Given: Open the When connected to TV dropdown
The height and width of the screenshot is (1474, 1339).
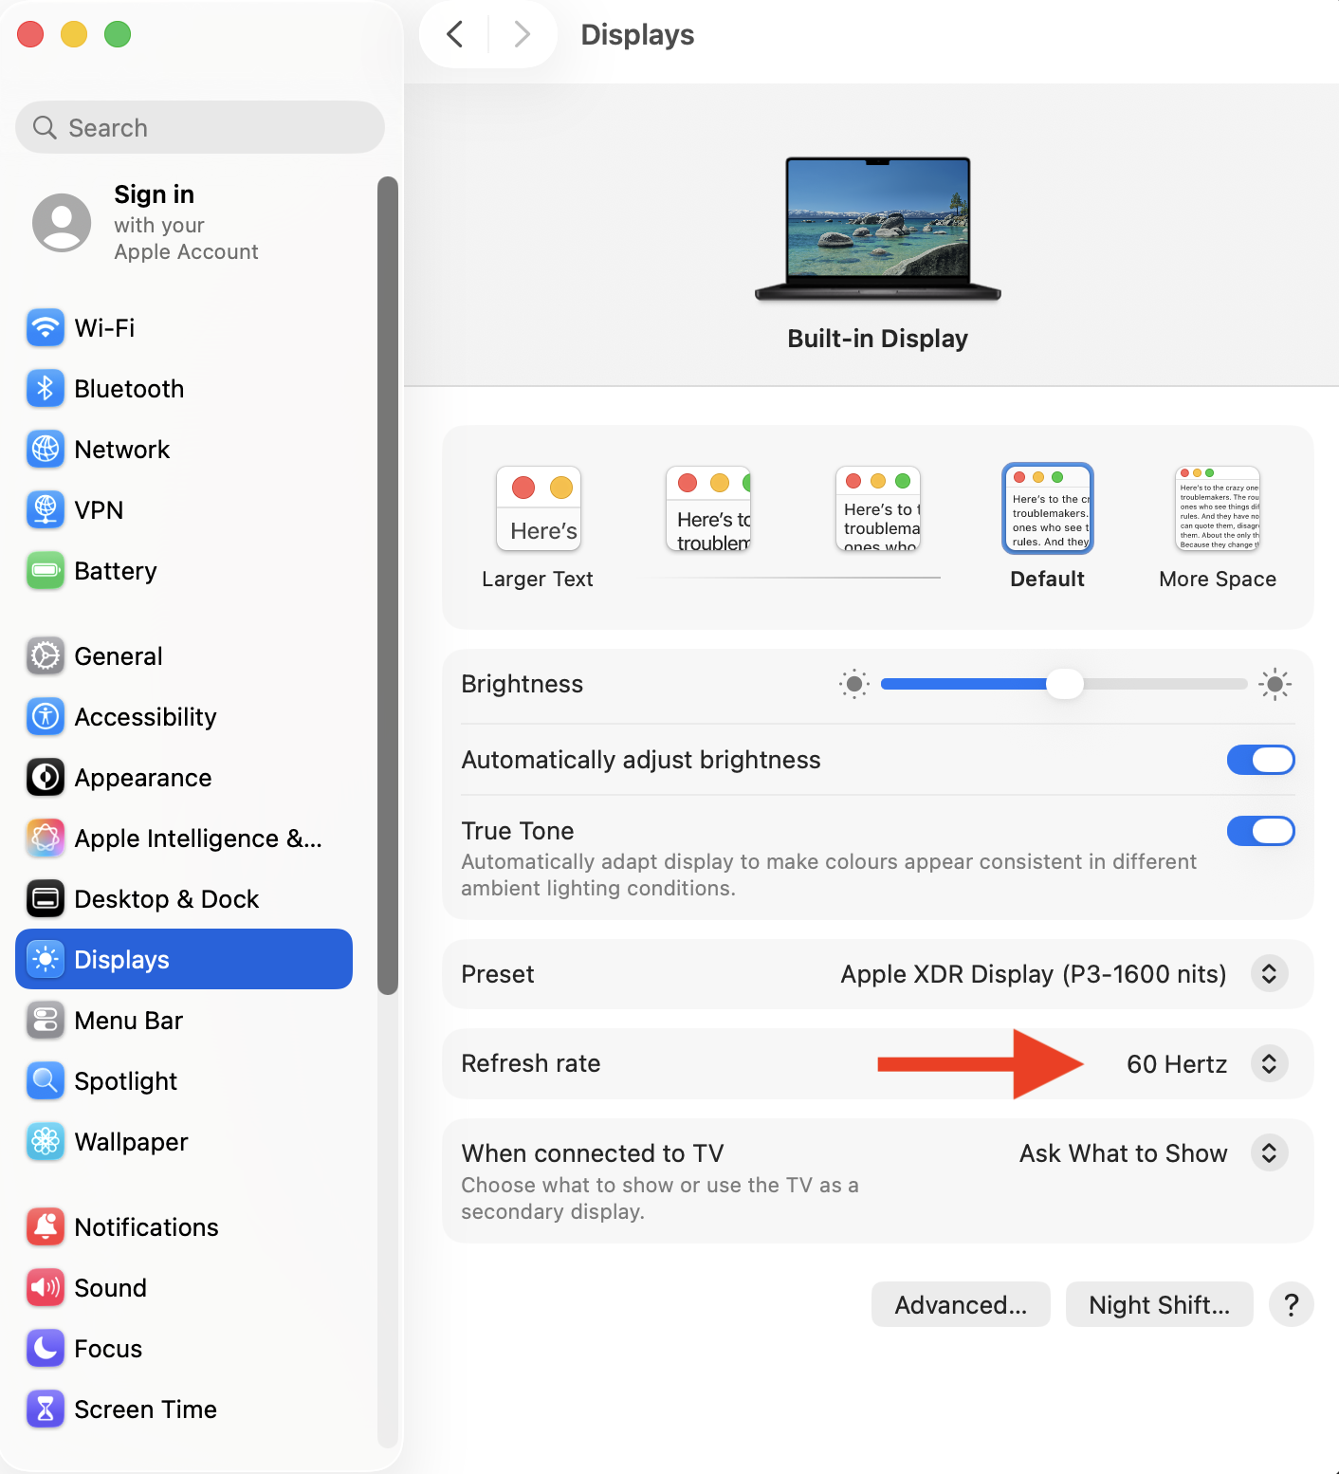Looking at the screenshot, I should tap(1269, 1153).
